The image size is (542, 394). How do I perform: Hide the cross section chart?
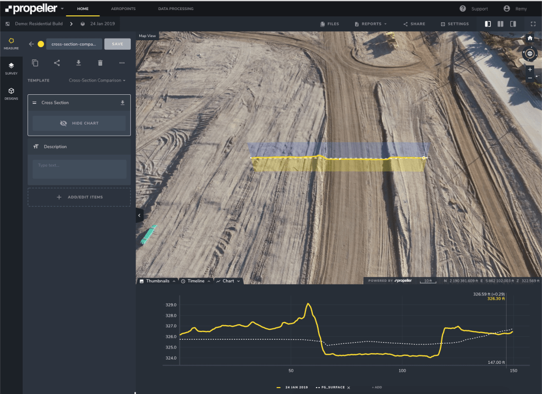coord(78,123)
